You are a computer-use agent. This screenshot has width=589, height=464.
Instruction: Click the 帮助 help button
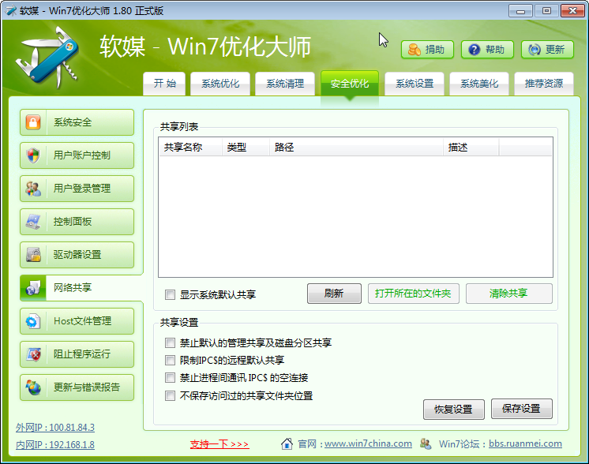pyautogui.click(x=487, y=50)
